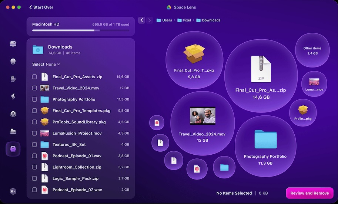Check the Logic_Sample_Pack.zip checkbox

(34, 178)
